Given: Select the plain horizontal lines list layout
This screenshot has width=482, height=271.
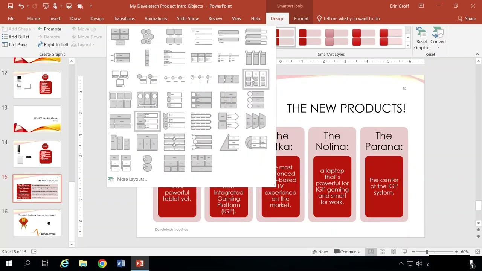Looking at the screenshot, I should coord(201,37).
